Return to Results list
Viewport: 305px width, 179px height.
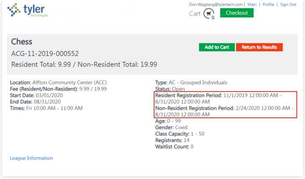[x=259, y=47]
